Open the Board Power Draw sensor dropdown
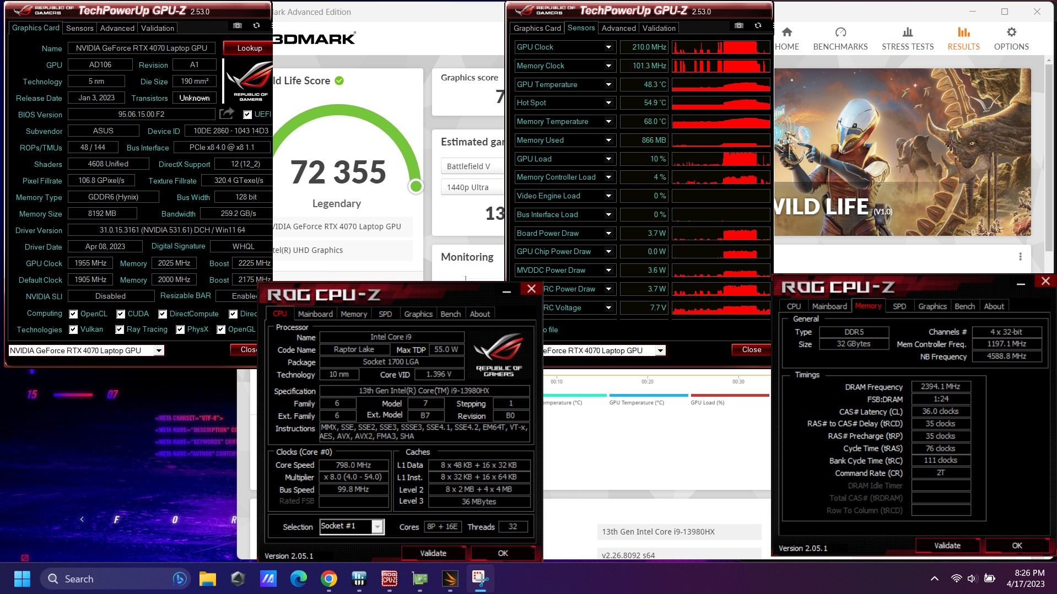Image resolution: width=1057 pixels, height=594 pixels. pos(608,234)
